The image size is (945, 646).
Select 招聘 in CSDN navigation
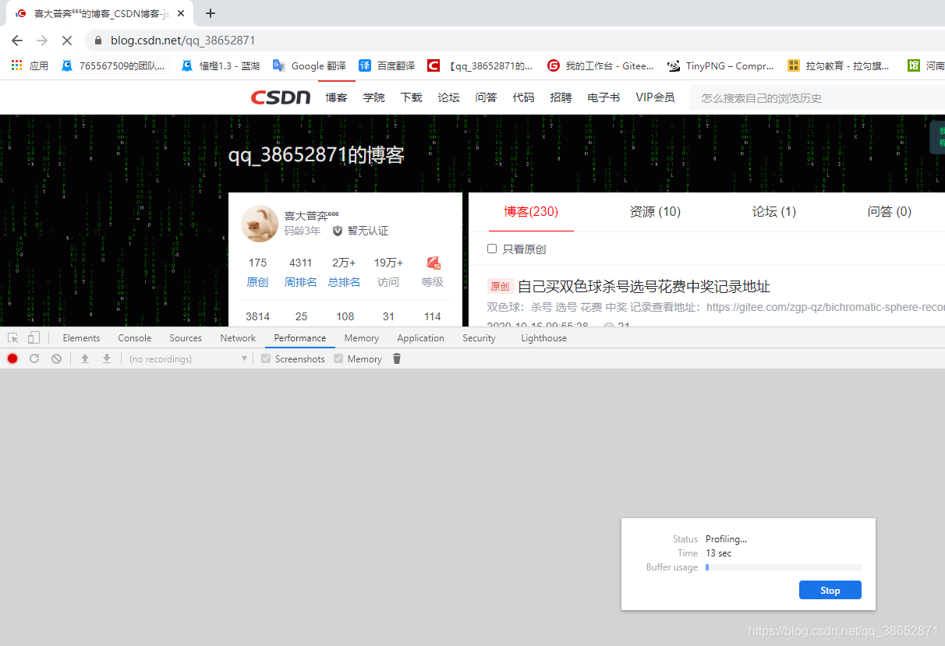tap(561, 97)
